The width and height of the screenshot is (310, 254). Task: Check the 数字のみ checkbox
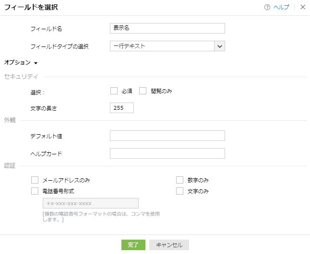click(x=180, y=180)
